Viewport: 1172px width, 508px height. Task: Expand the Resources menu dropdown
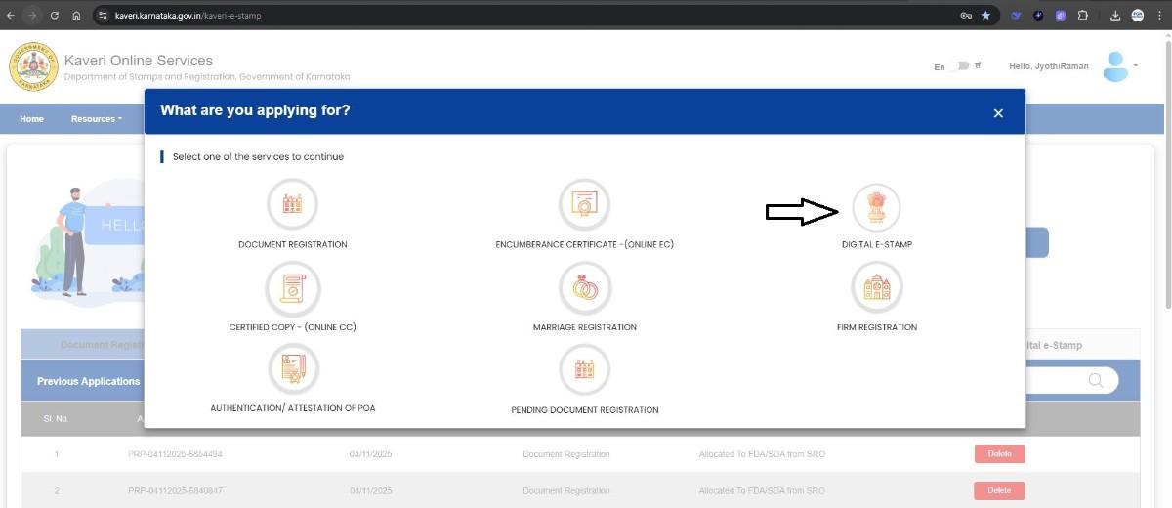click(96, 119)
